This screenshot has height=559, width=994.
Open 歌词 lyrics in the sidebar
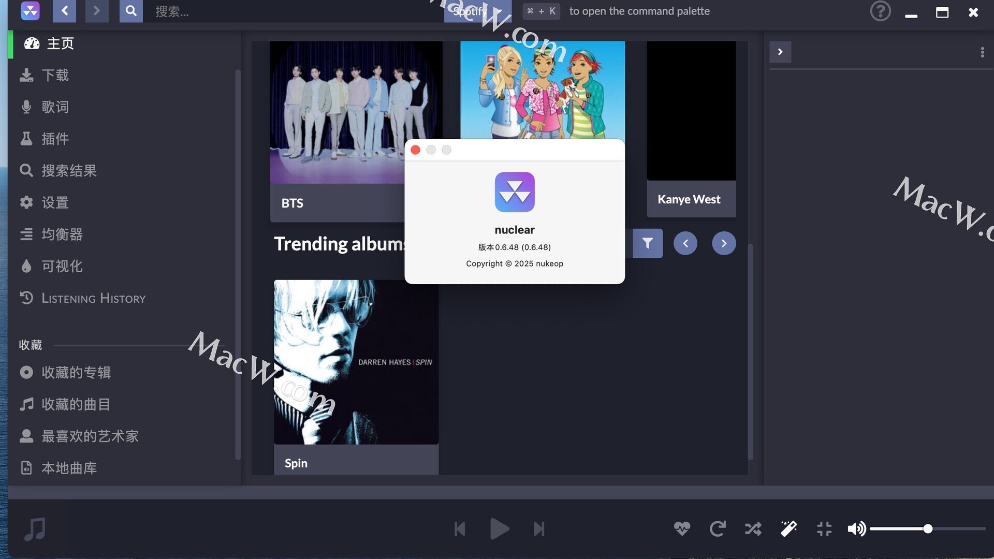point(124,107)
